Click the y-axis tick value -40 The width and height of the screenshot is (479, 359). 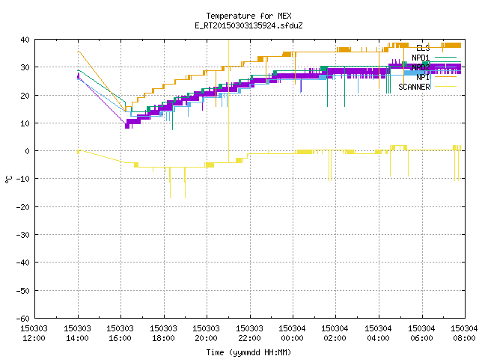(x=23, y=263)
